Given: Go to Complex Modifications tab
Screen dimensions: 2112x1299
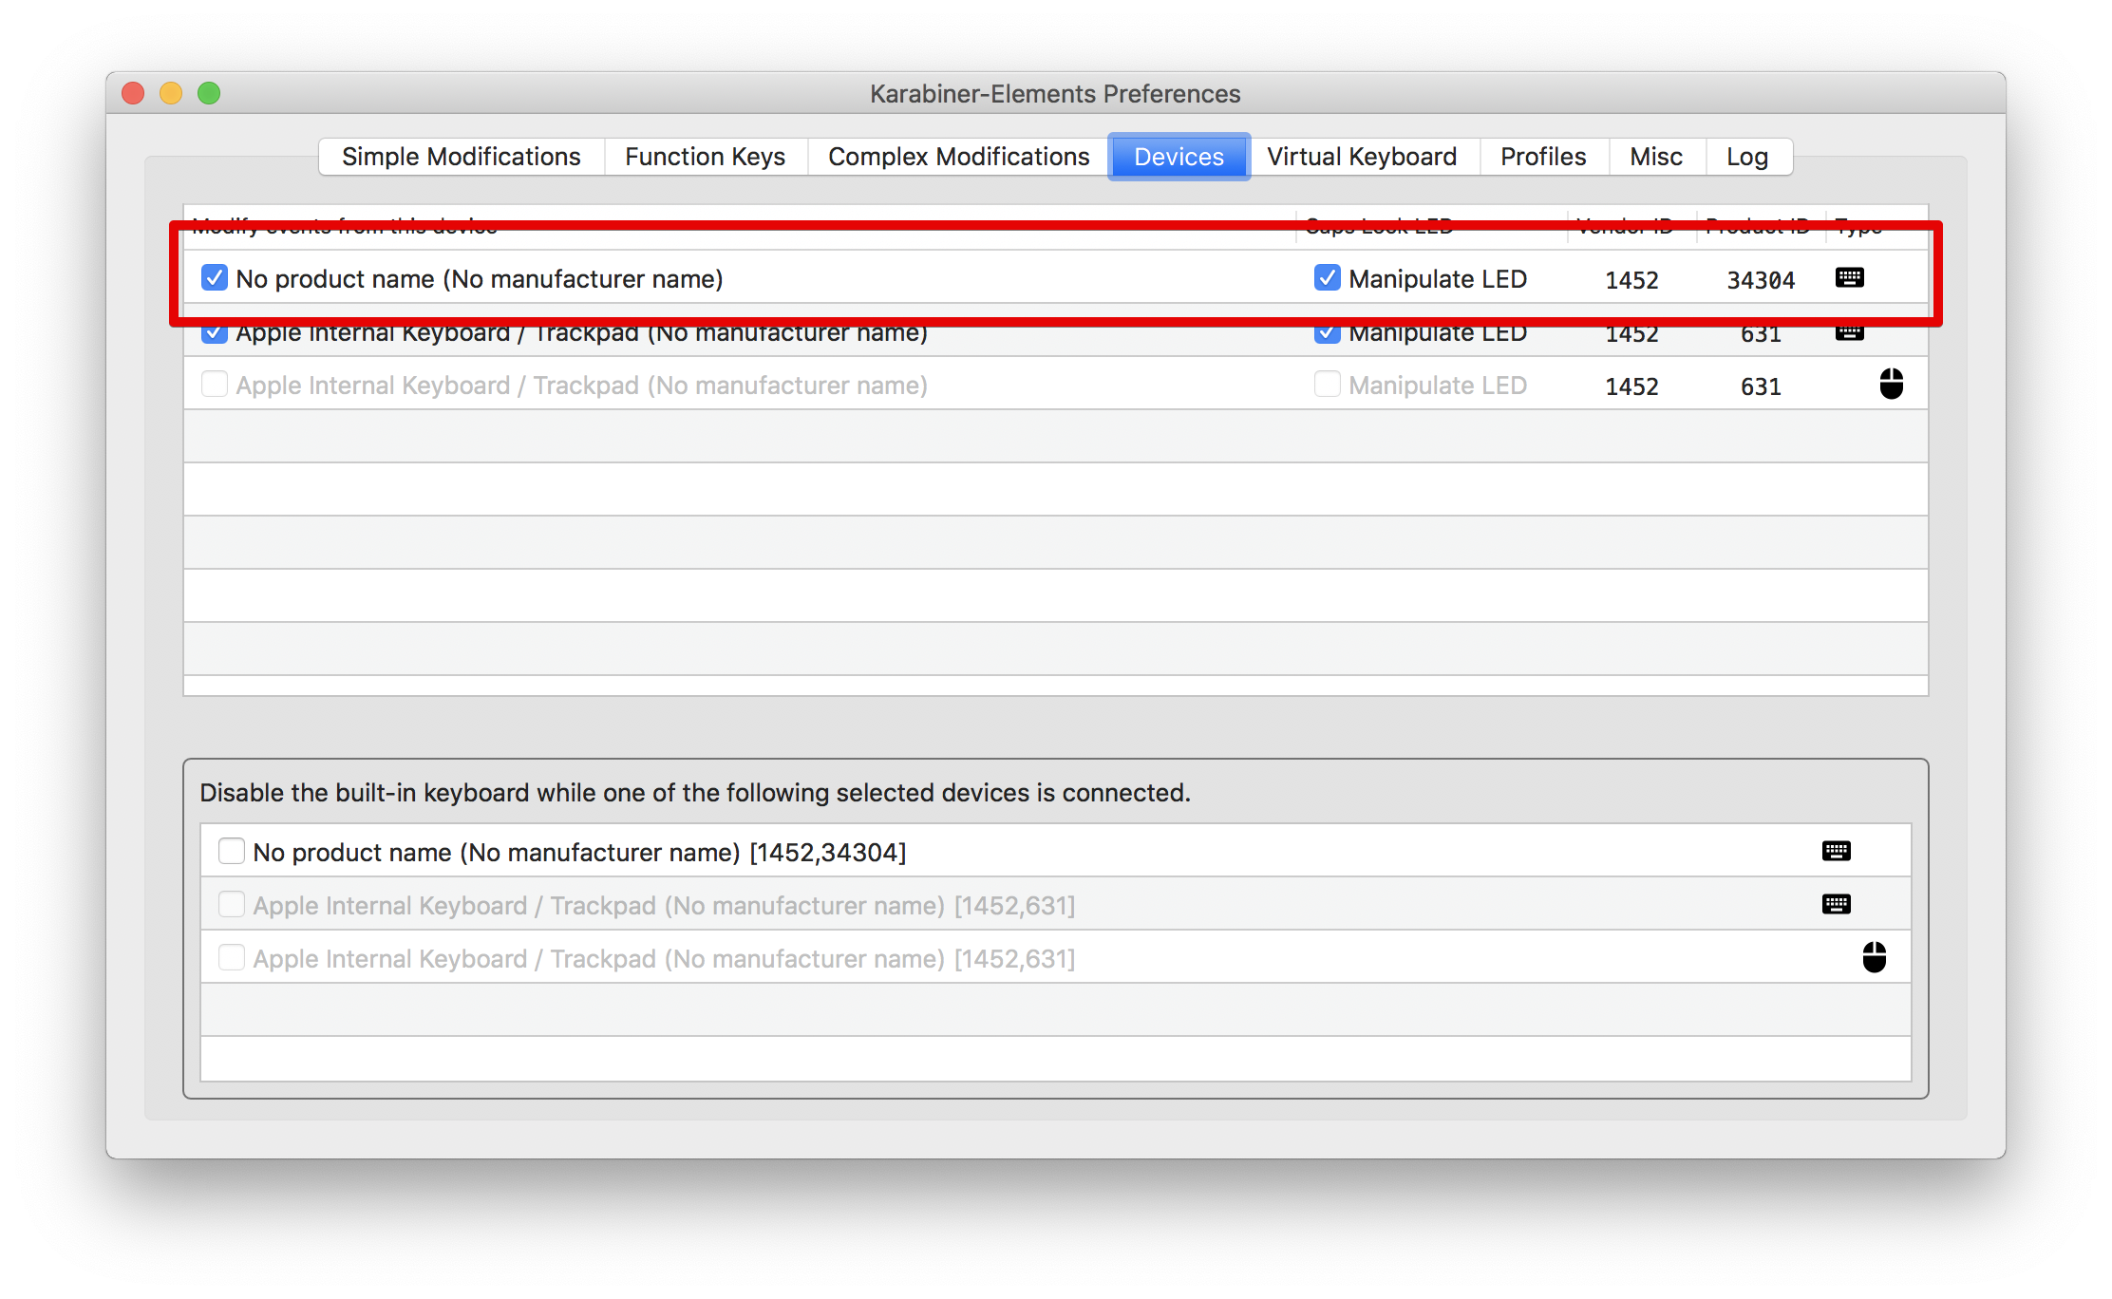Looking at the screenshot, I should [958, 157].
